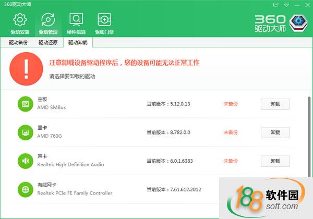Viewport: 313px width, 219px height.
Task: Select the 驱动管理 driver management icon
Action: [48, 21]
